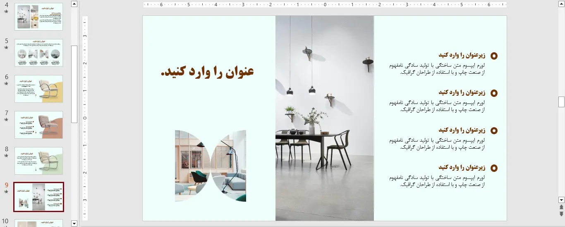This screenshot has height=227, width=565.
Task: Select slide 7 thumbnail in the panel
Action: [39, 125]
